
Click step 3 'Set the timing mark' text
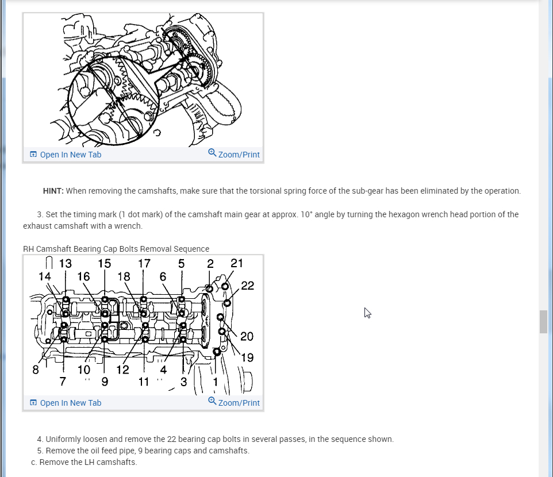click(x=271, y=220)
